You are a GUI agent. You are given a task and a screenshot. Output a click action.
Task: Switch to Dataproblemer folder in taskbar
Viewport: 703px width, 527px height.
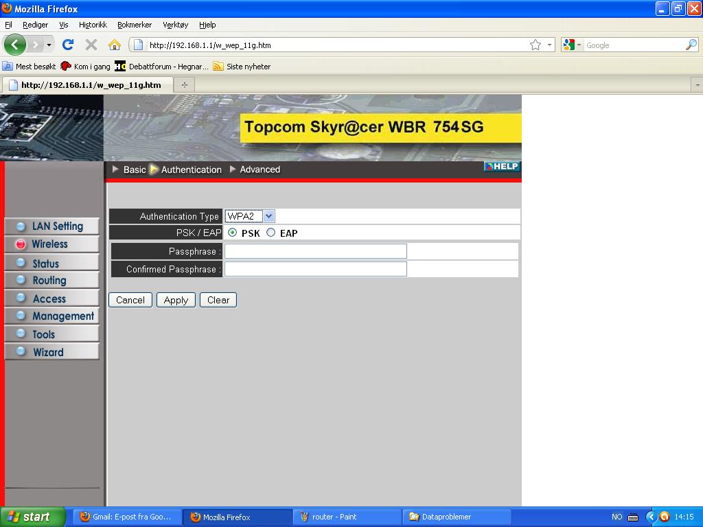(457, 517)
